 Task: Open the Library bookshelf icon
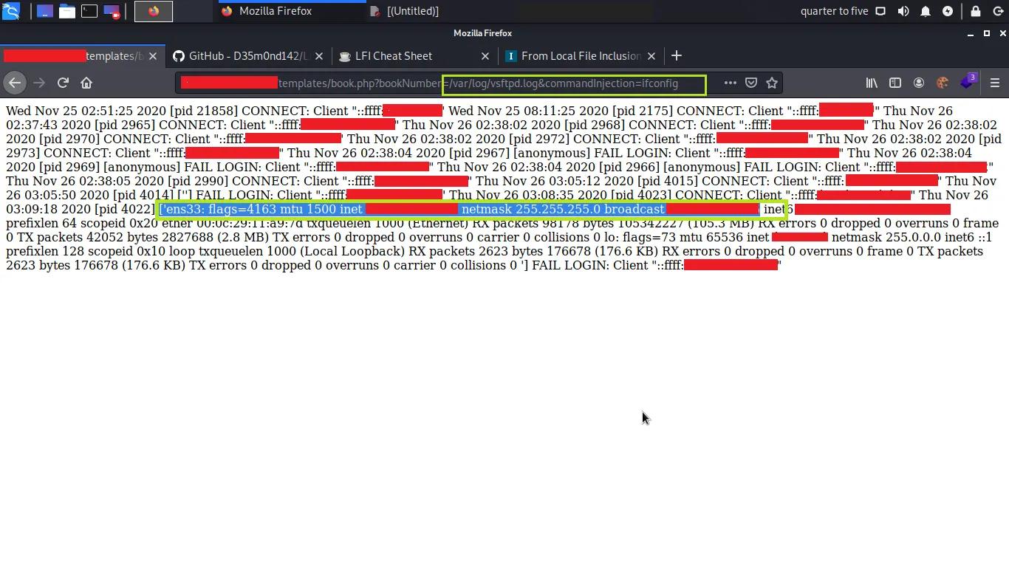coord(872,83)
